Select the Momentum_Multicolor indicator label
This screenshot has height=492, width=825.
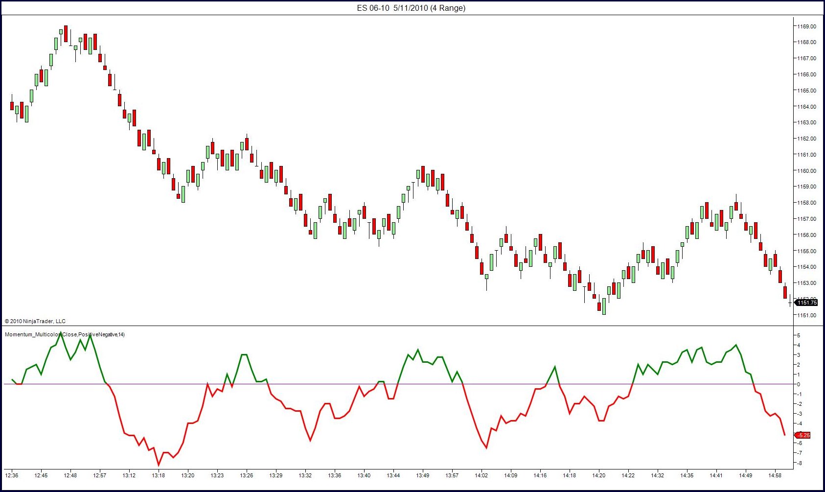[x=65, y=334]
